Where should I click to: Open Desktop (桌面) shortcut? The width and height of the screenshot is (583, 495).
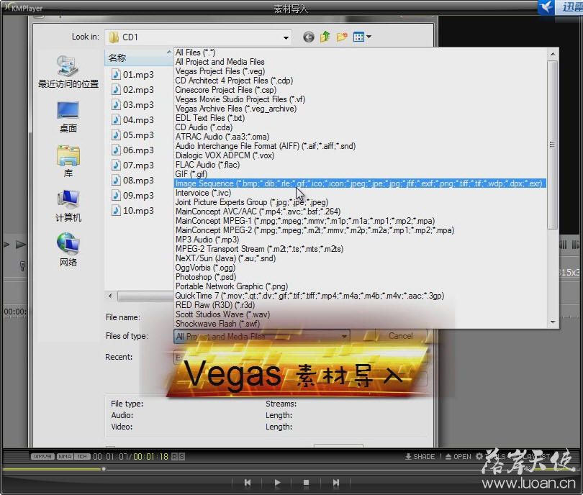[x=68, y=117]
